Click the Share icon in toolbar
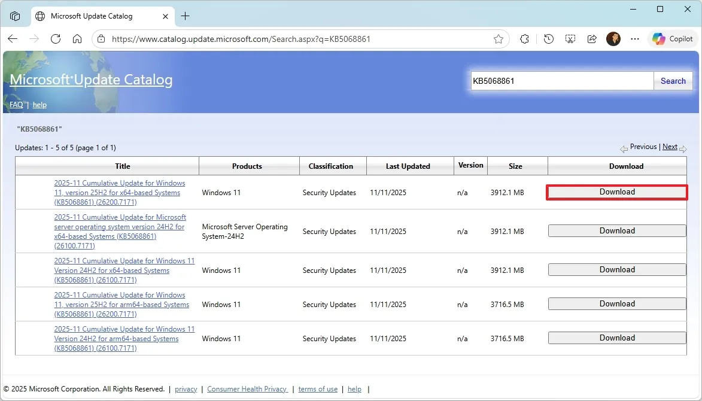Screen dimensions: 702x401 click(592, 39)
